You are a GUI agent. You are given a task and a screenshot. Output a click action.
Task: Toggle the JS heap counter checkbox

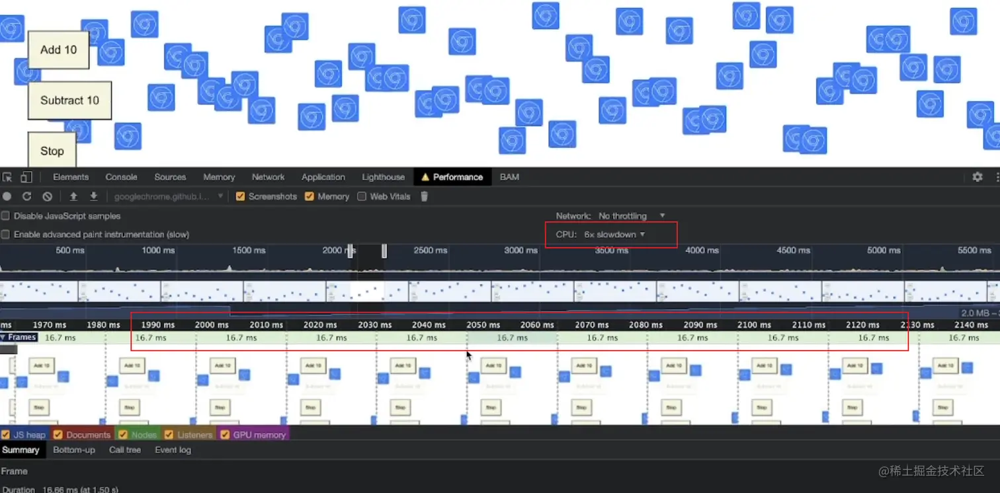click(5, 435)
